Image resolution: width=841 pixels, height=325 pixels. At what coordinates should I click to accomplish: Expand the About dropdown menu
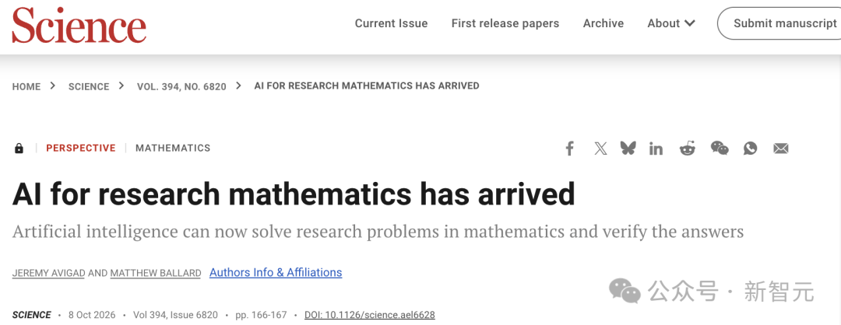tap(671, 23)
